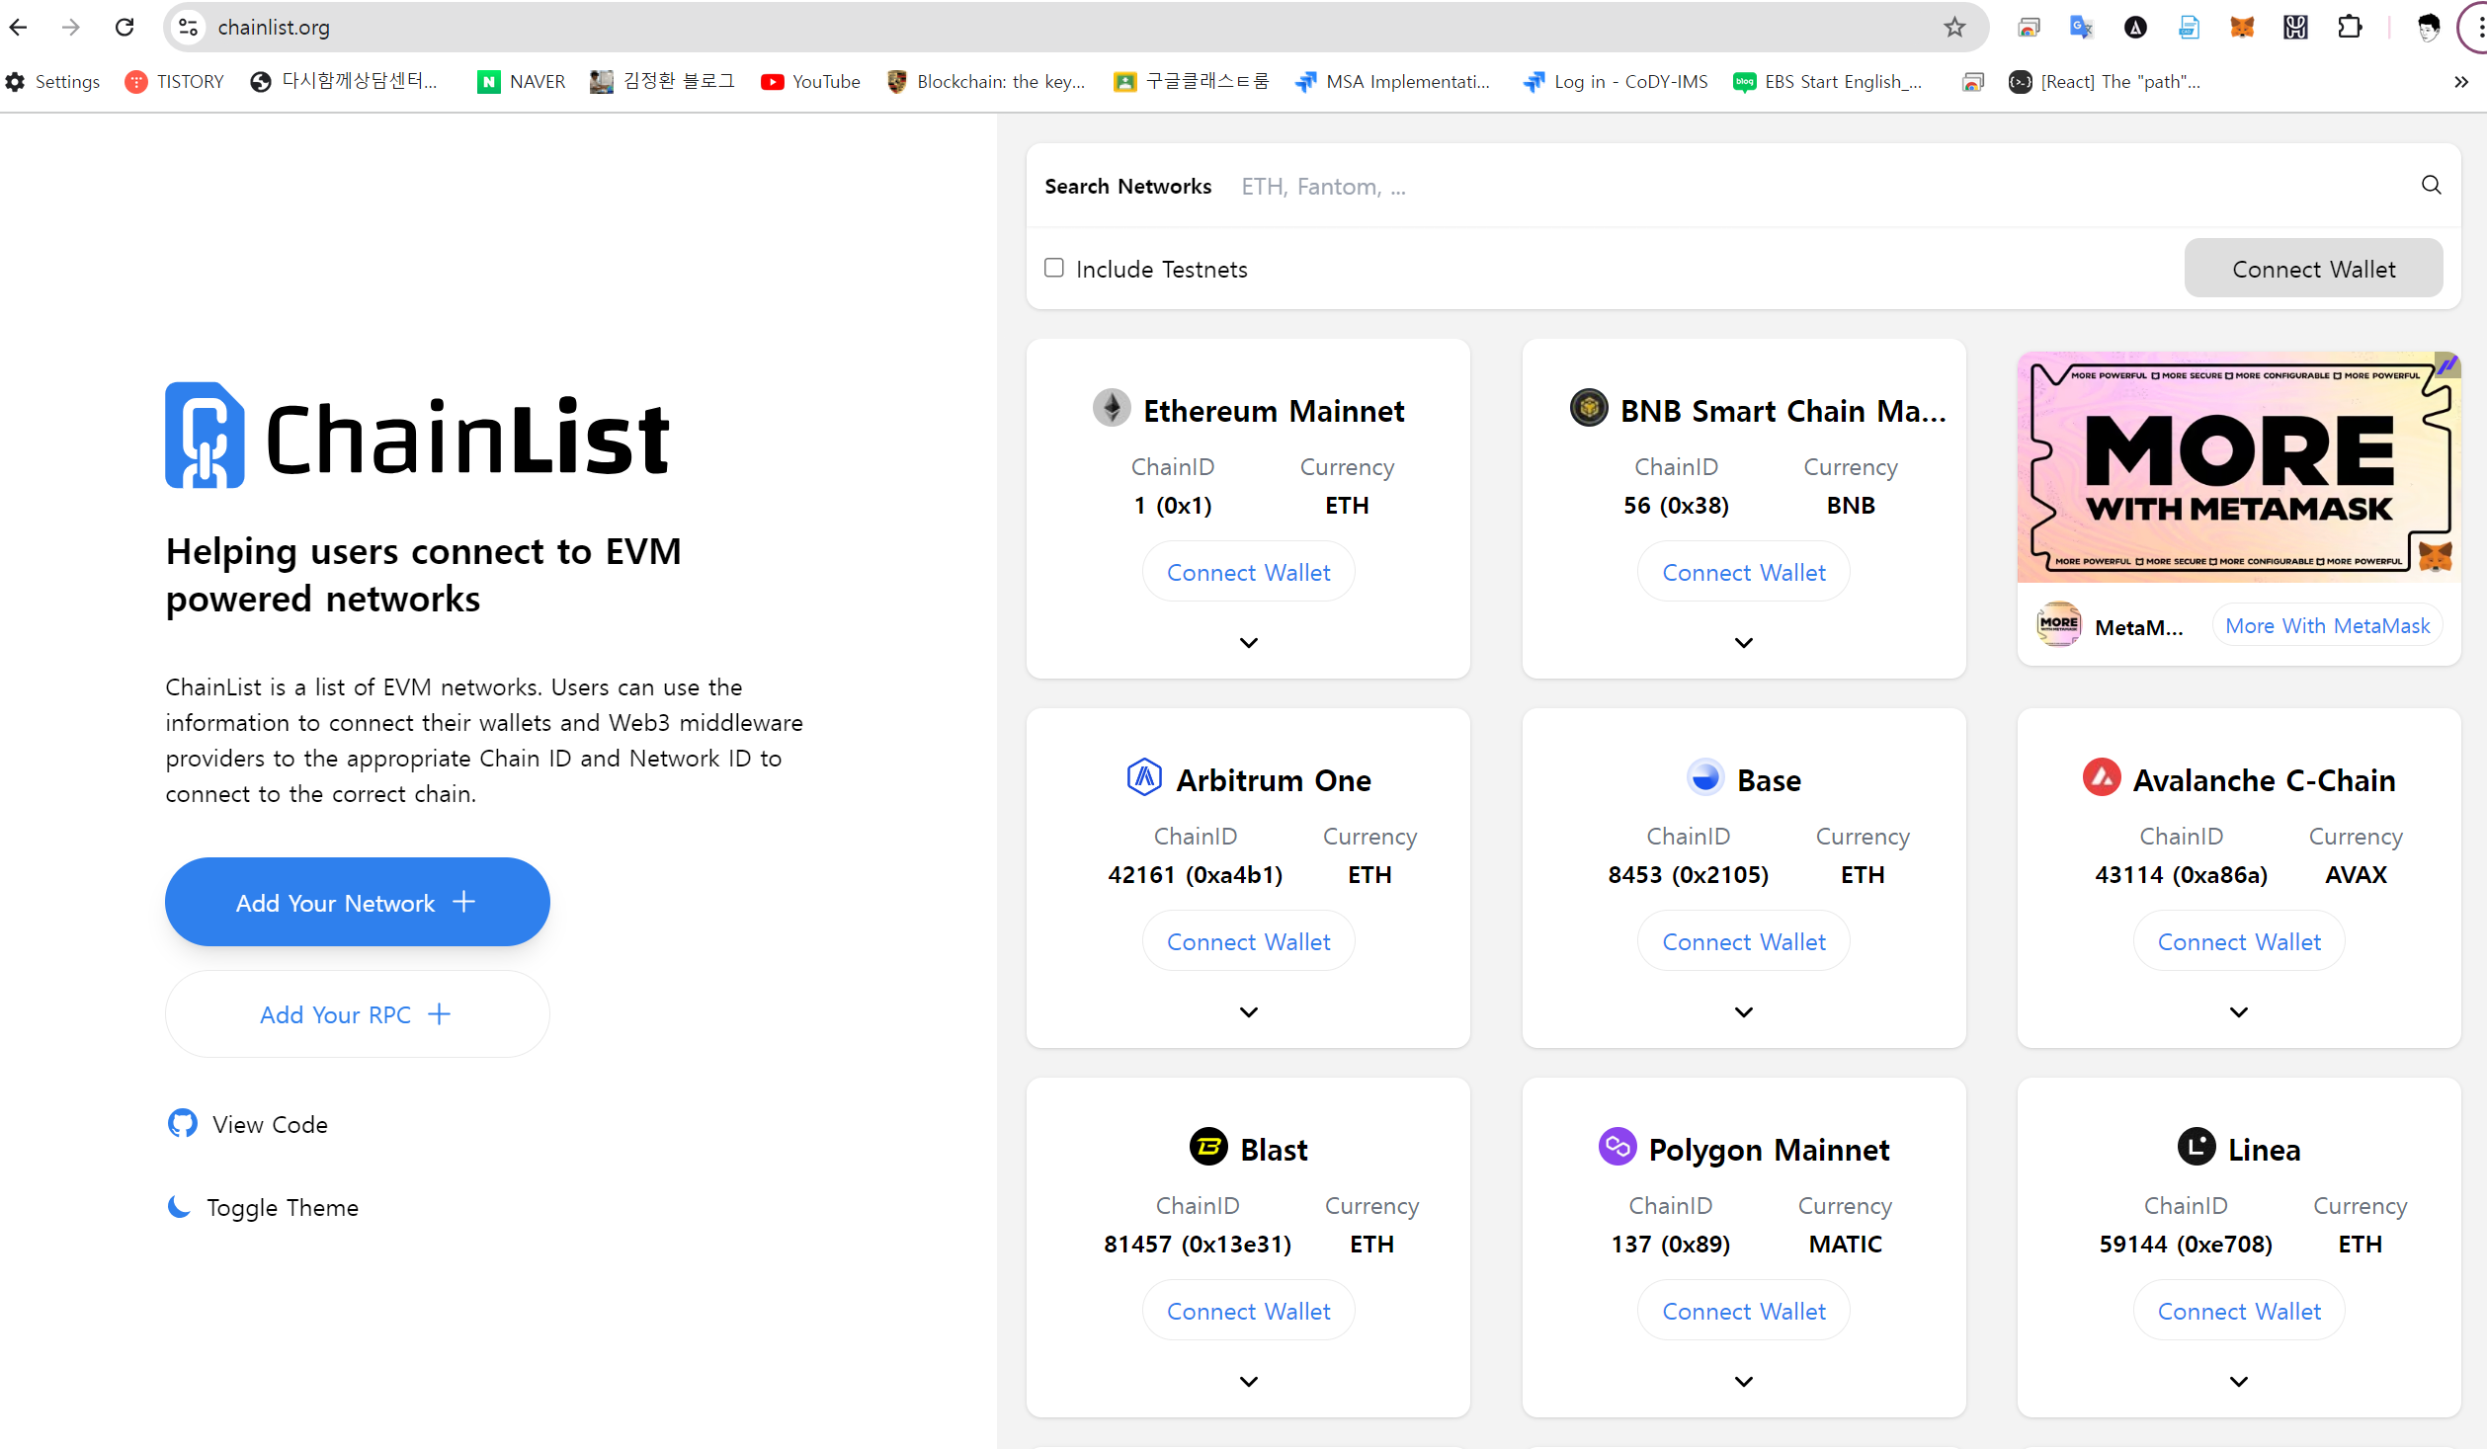Click the Add Your Network button
This screenshot has height=1449, width=2487.
pyautogui.click(x=357, y=902)
